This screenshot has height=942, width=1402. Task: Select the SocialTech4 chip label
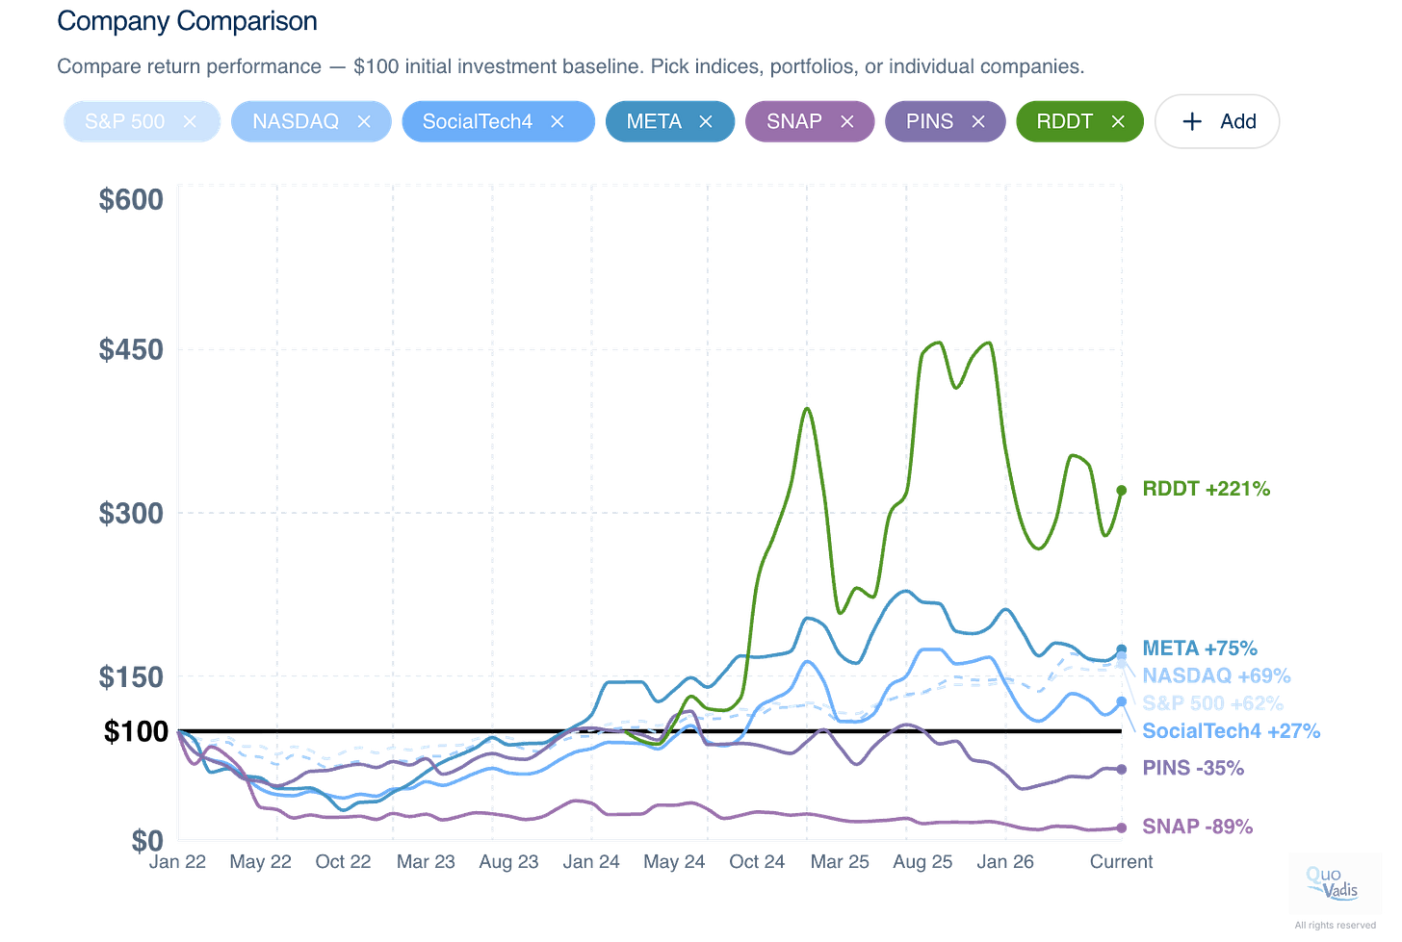[x=478, y=122]
